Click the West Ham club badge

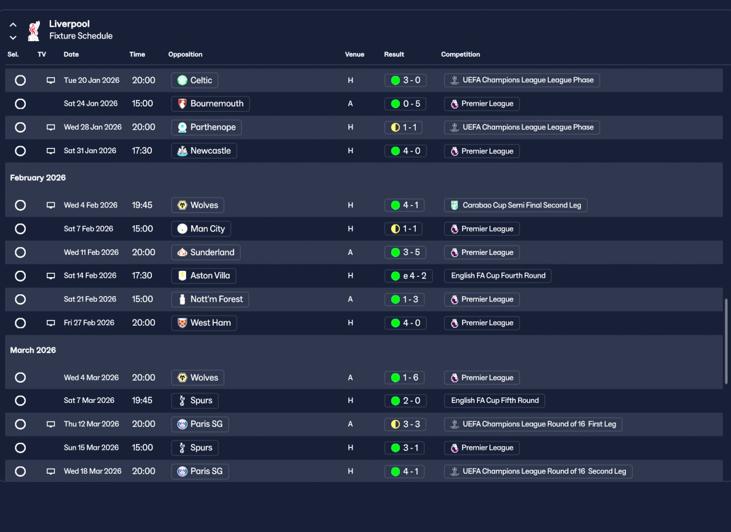point(182,323)
